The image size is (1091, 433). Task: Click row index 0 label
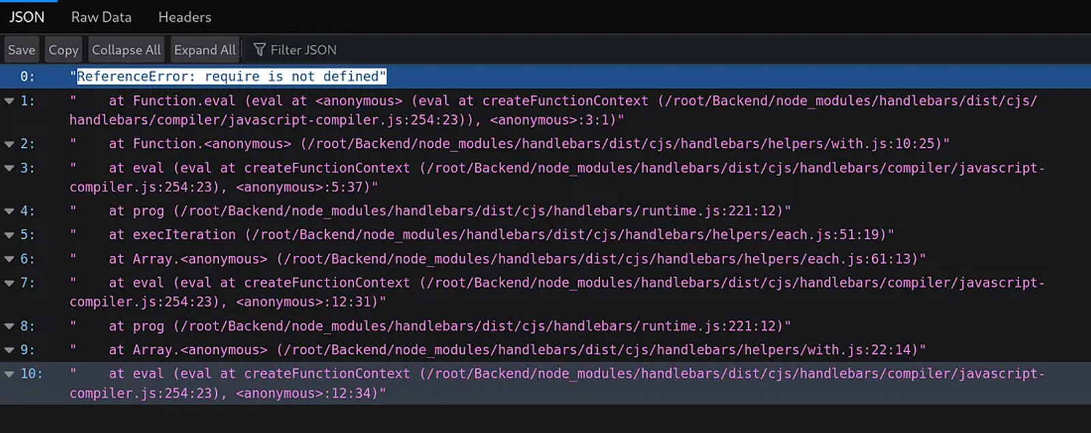pos(27,76)
